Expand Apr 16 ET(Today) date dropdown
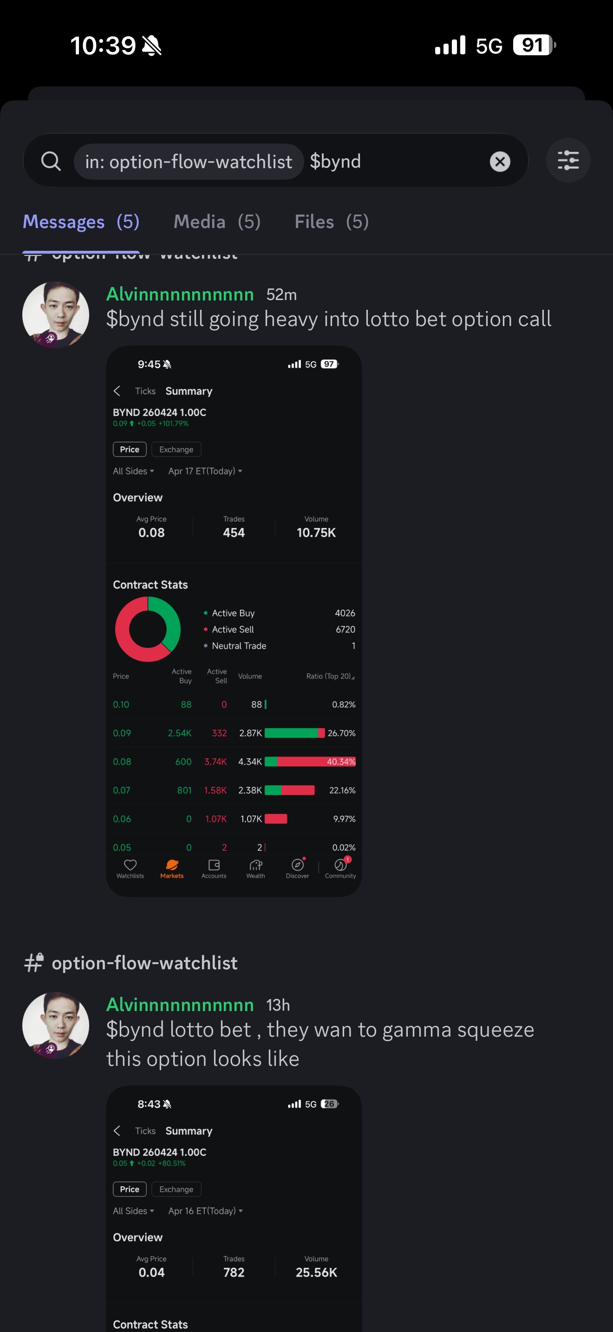The height and width of the screenshot is (1332, 613). pyautogui.click(x=205, y=1210)
